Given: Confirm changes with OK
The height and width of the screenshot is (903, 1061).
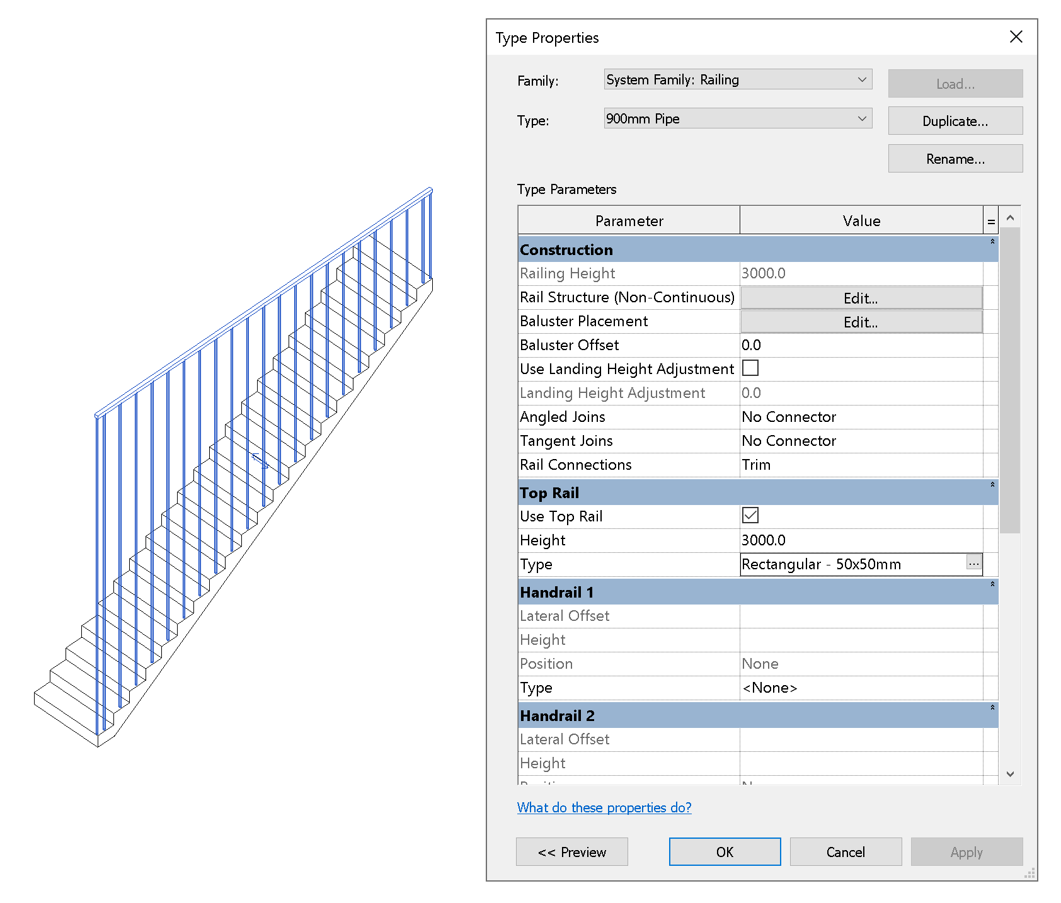Looking at the screenshot, I should tap(724, 851).
